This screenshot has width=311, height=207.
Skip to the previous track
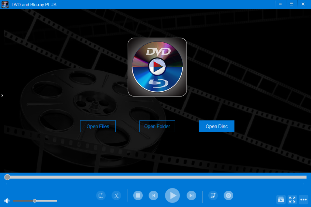[153, 195]
